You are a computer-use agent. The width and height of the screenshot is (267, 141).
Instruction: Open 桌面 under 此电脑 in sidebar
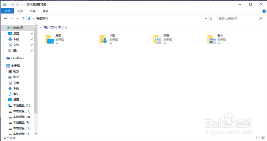pyautogui.click(x=16, y=100)
